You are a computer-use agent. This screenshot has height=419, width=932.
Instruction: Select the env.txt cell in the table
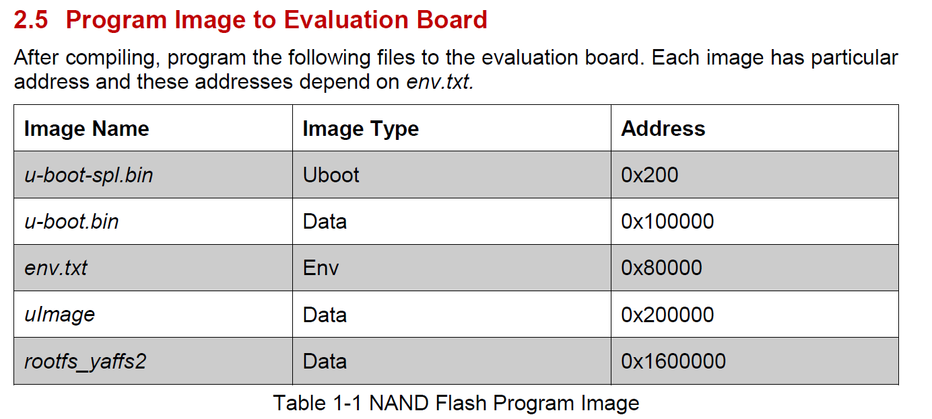coord(56,268)
